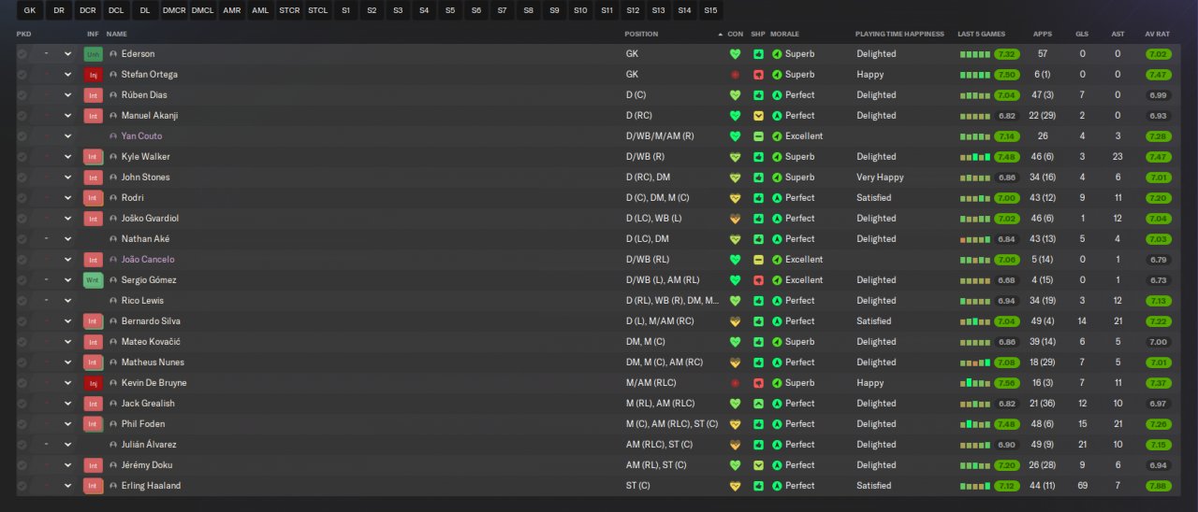Click Ederson's green heart condition icon
The height and width of the screenshot is (512, 1198).
pos(735,54)
